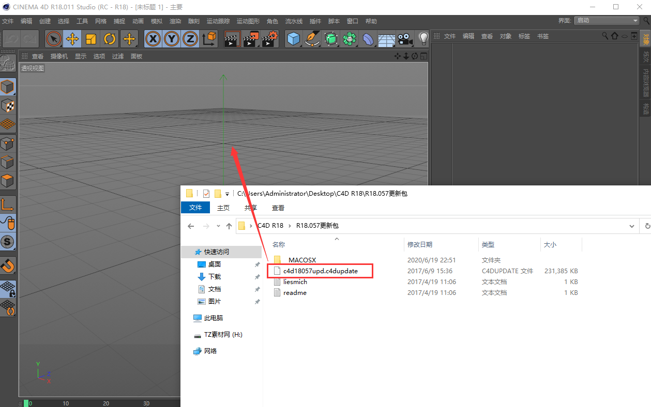Image resolution: width=651 pixels, height=407 pixels.
Task: Open object manager 标签 menu
Action: (x=524, y=36)
